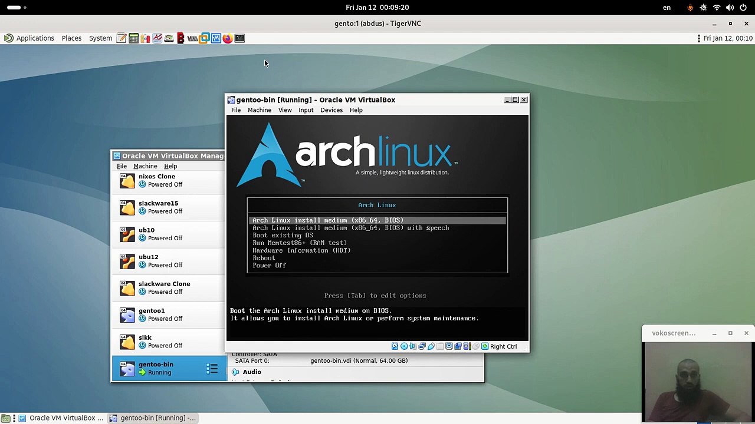Open the power menu in the top bar
Screen dimensions: 755x424
coord(743,8)
